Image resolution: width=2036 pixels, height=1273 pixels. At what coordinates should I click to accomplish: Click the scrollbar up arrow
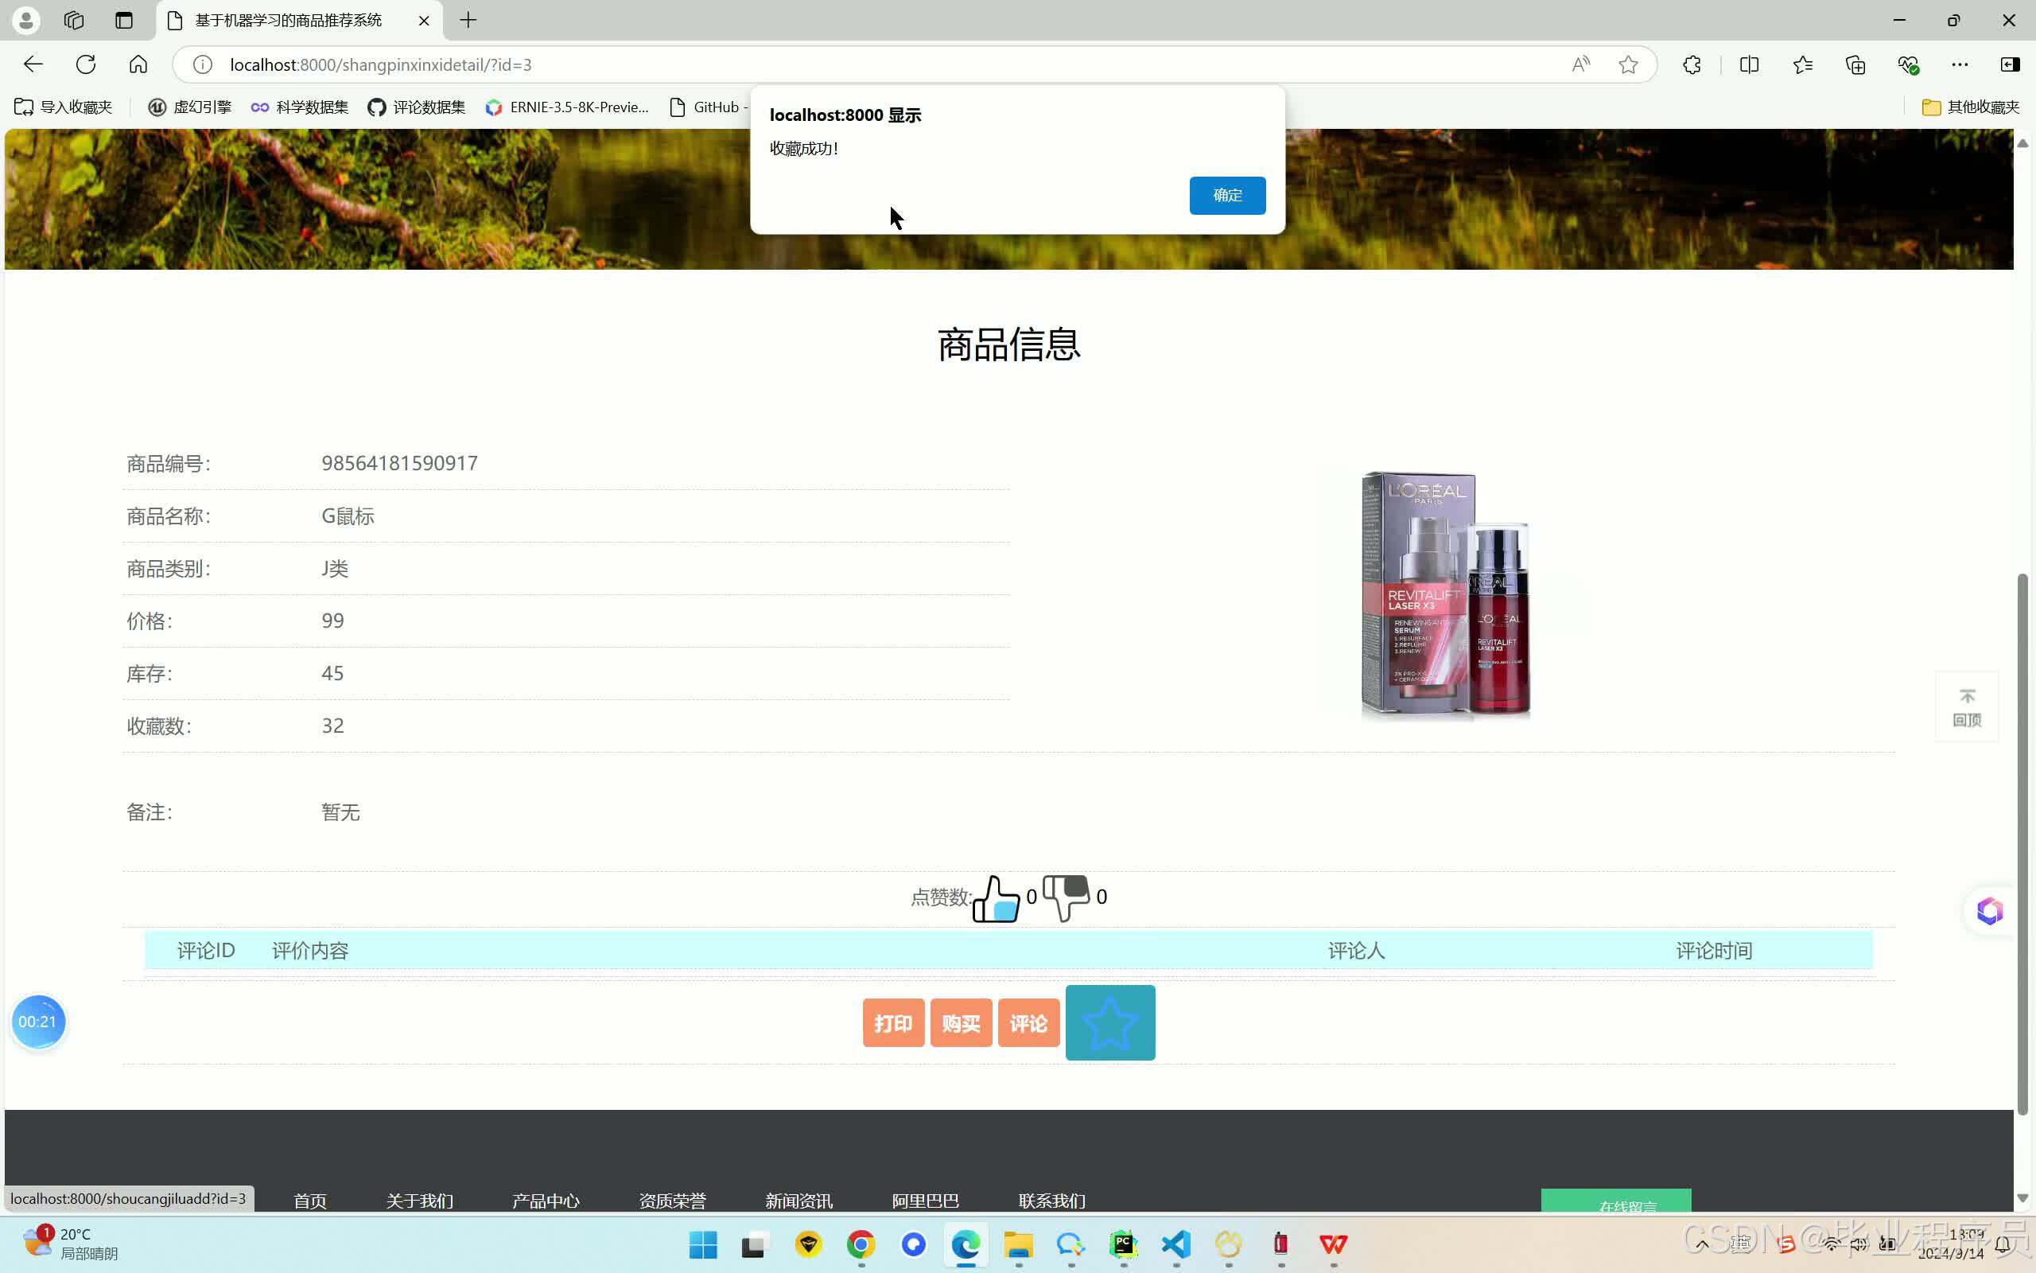tap(2022, 143)
